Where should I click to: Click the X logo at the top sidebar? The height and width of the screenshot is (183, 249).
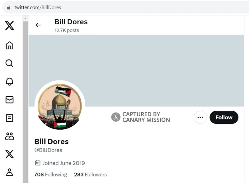(9, 26)
